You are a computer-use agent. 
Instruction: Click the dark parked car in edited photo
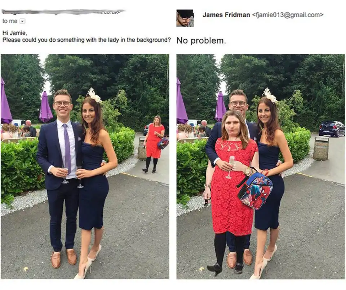[x=332, y=129]
